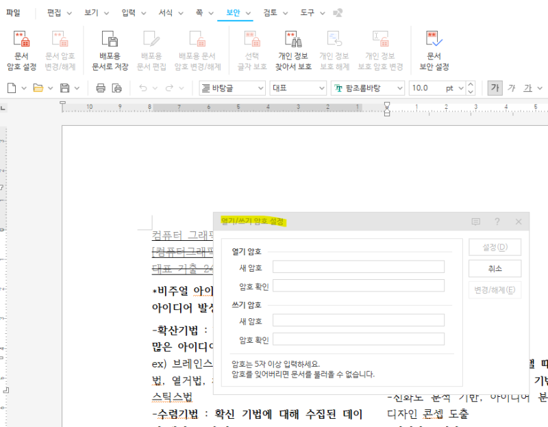Image resolution: width=548 pixels, height=427 pixels.
Task: Open 문서 보안 설정 tool
Action: (x=434, y=50)
